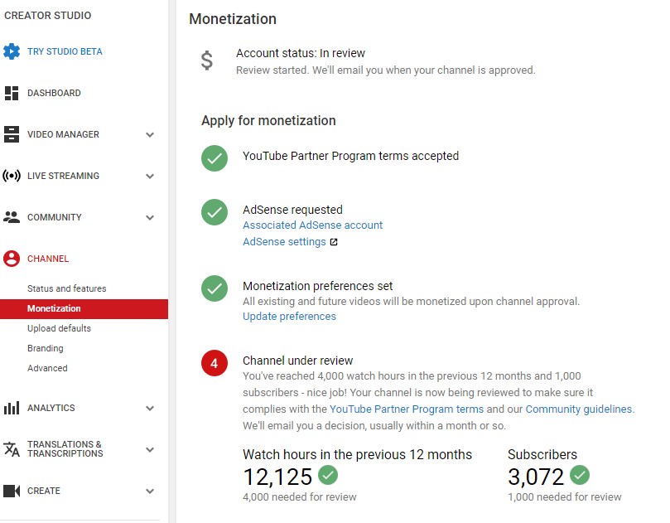Click the red step 4 circle
The image size is (670, 523).
(x=214, y=363)
